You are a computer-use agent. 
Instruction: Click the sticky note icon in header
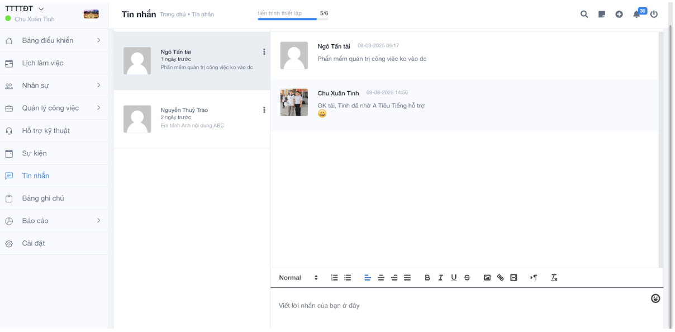602,15
